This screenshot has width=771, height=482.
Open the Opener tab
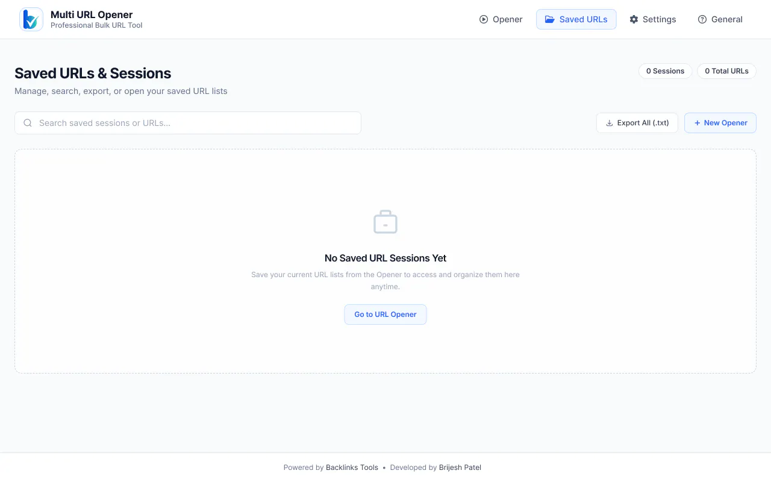click(x=501, y=19)
